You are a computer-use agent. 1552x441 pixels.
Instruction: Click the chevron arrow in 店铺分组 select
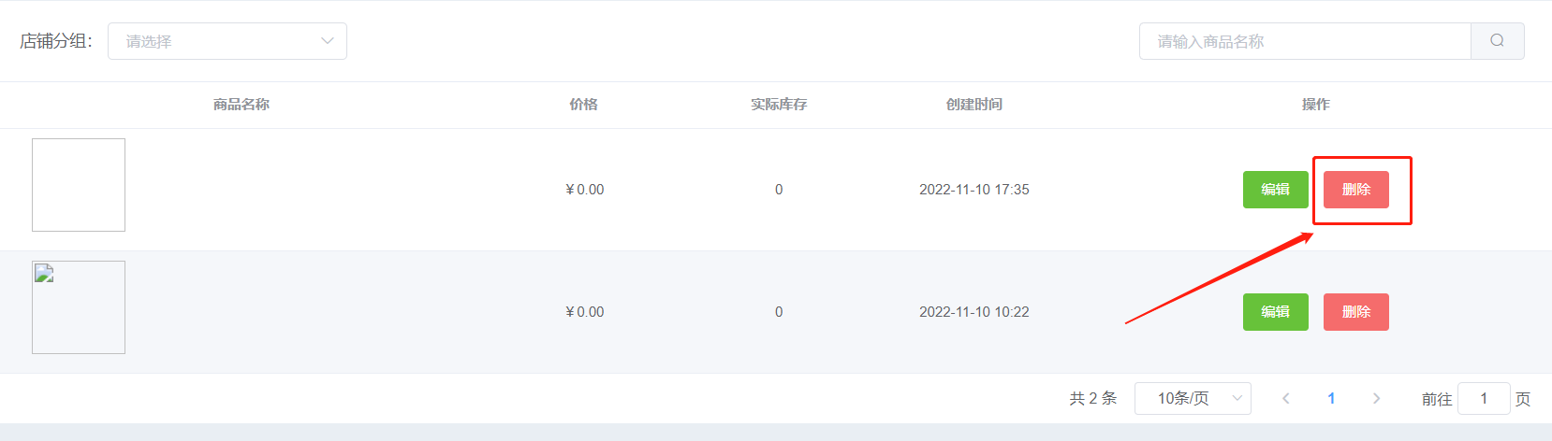[x=328, y=41]
